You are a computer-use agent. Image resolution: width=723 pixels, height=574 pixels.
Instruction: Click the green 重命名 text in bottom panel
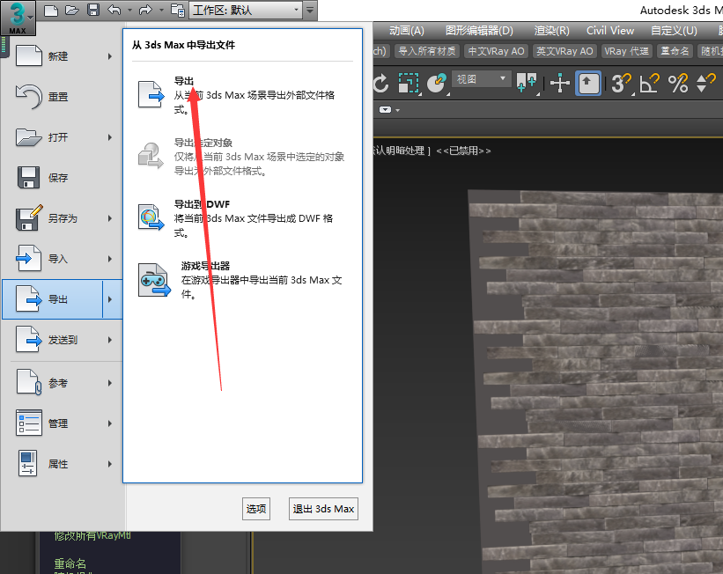point(70,563)
